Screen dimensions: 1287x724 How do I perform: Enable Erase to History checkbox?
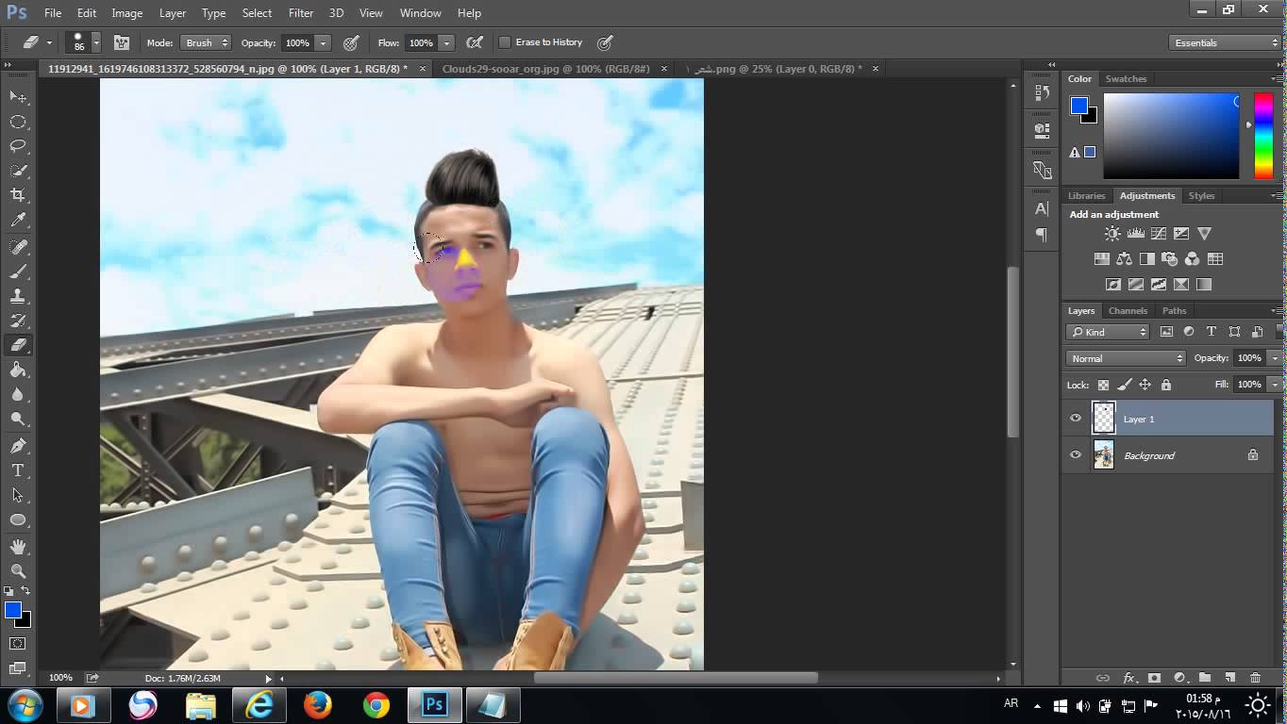point(505,42)
